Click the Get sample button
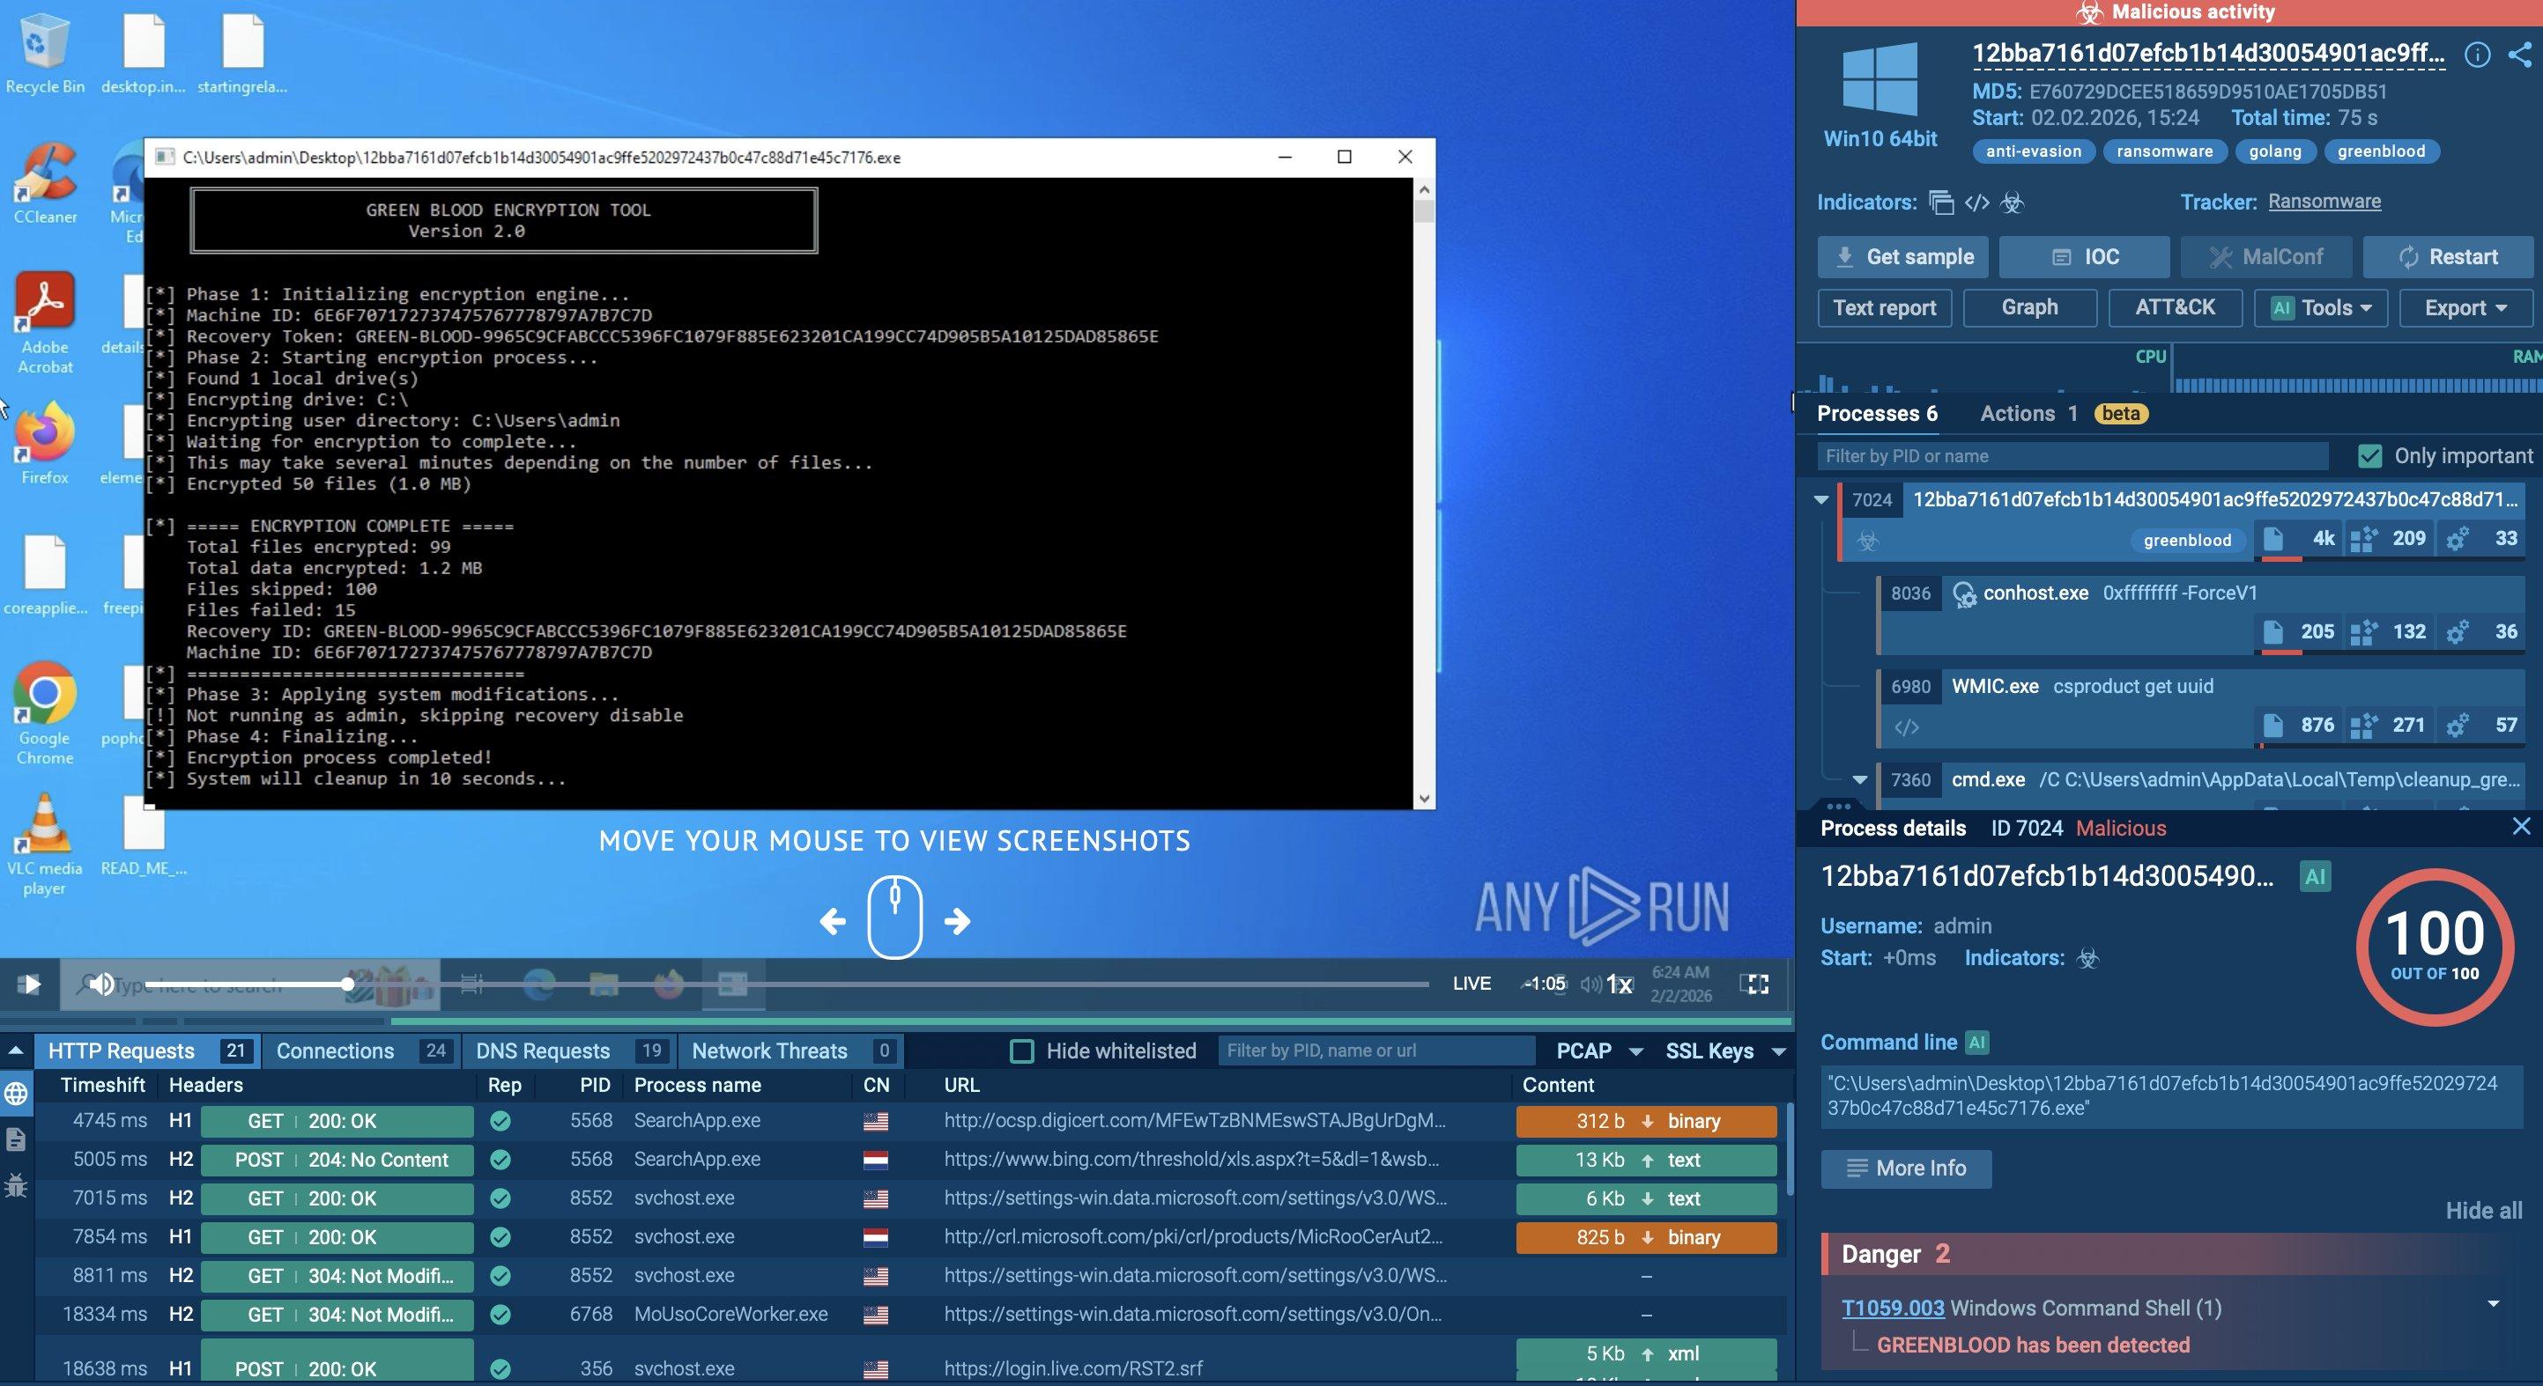Viewport: 2543px width, 1386px height. (x=1902, y=256)
